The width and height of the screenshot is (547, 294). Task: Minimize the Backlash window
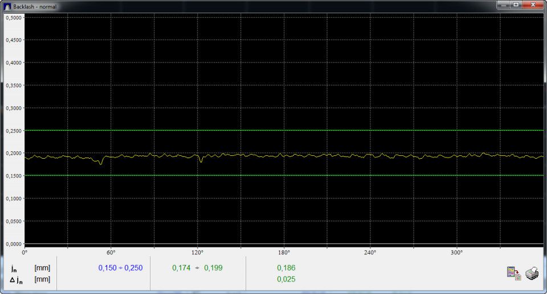point(504,5)
